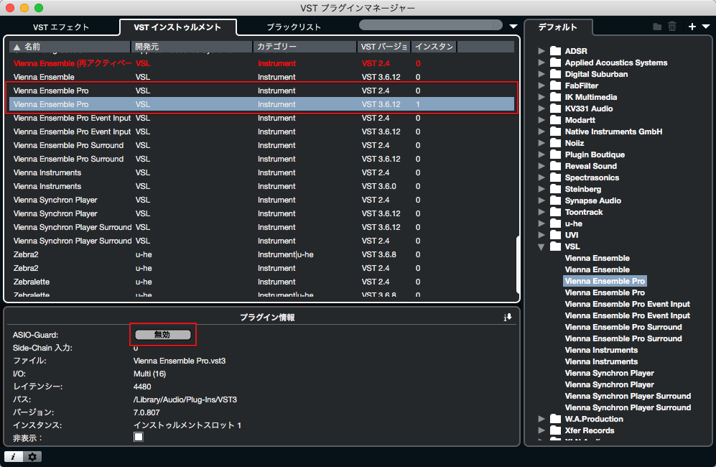Select the Applied Acoustics Systems folder label

(616, 63)
